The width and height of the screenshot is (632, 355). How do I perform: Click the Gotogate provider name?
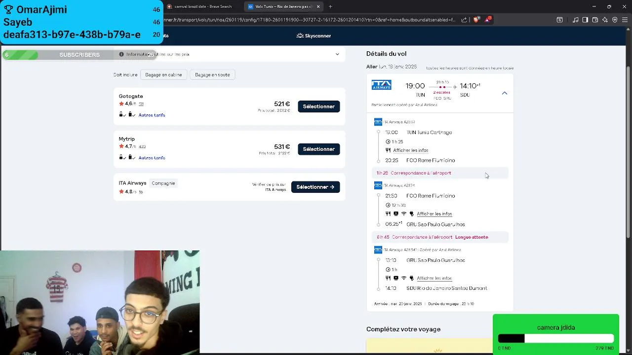coord(131,96)
